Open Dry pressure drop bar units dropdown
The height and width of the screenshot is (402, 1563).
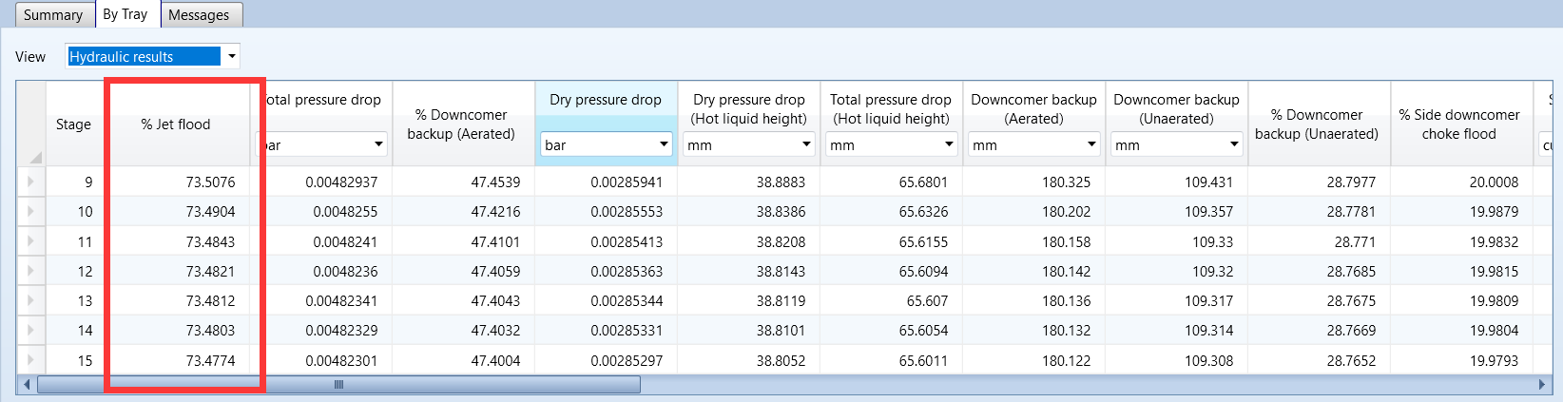click(664, 144)
